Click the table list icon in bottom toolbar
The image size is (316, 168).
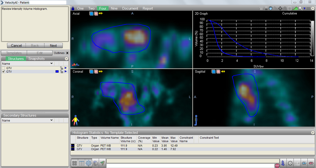point(82,163)
